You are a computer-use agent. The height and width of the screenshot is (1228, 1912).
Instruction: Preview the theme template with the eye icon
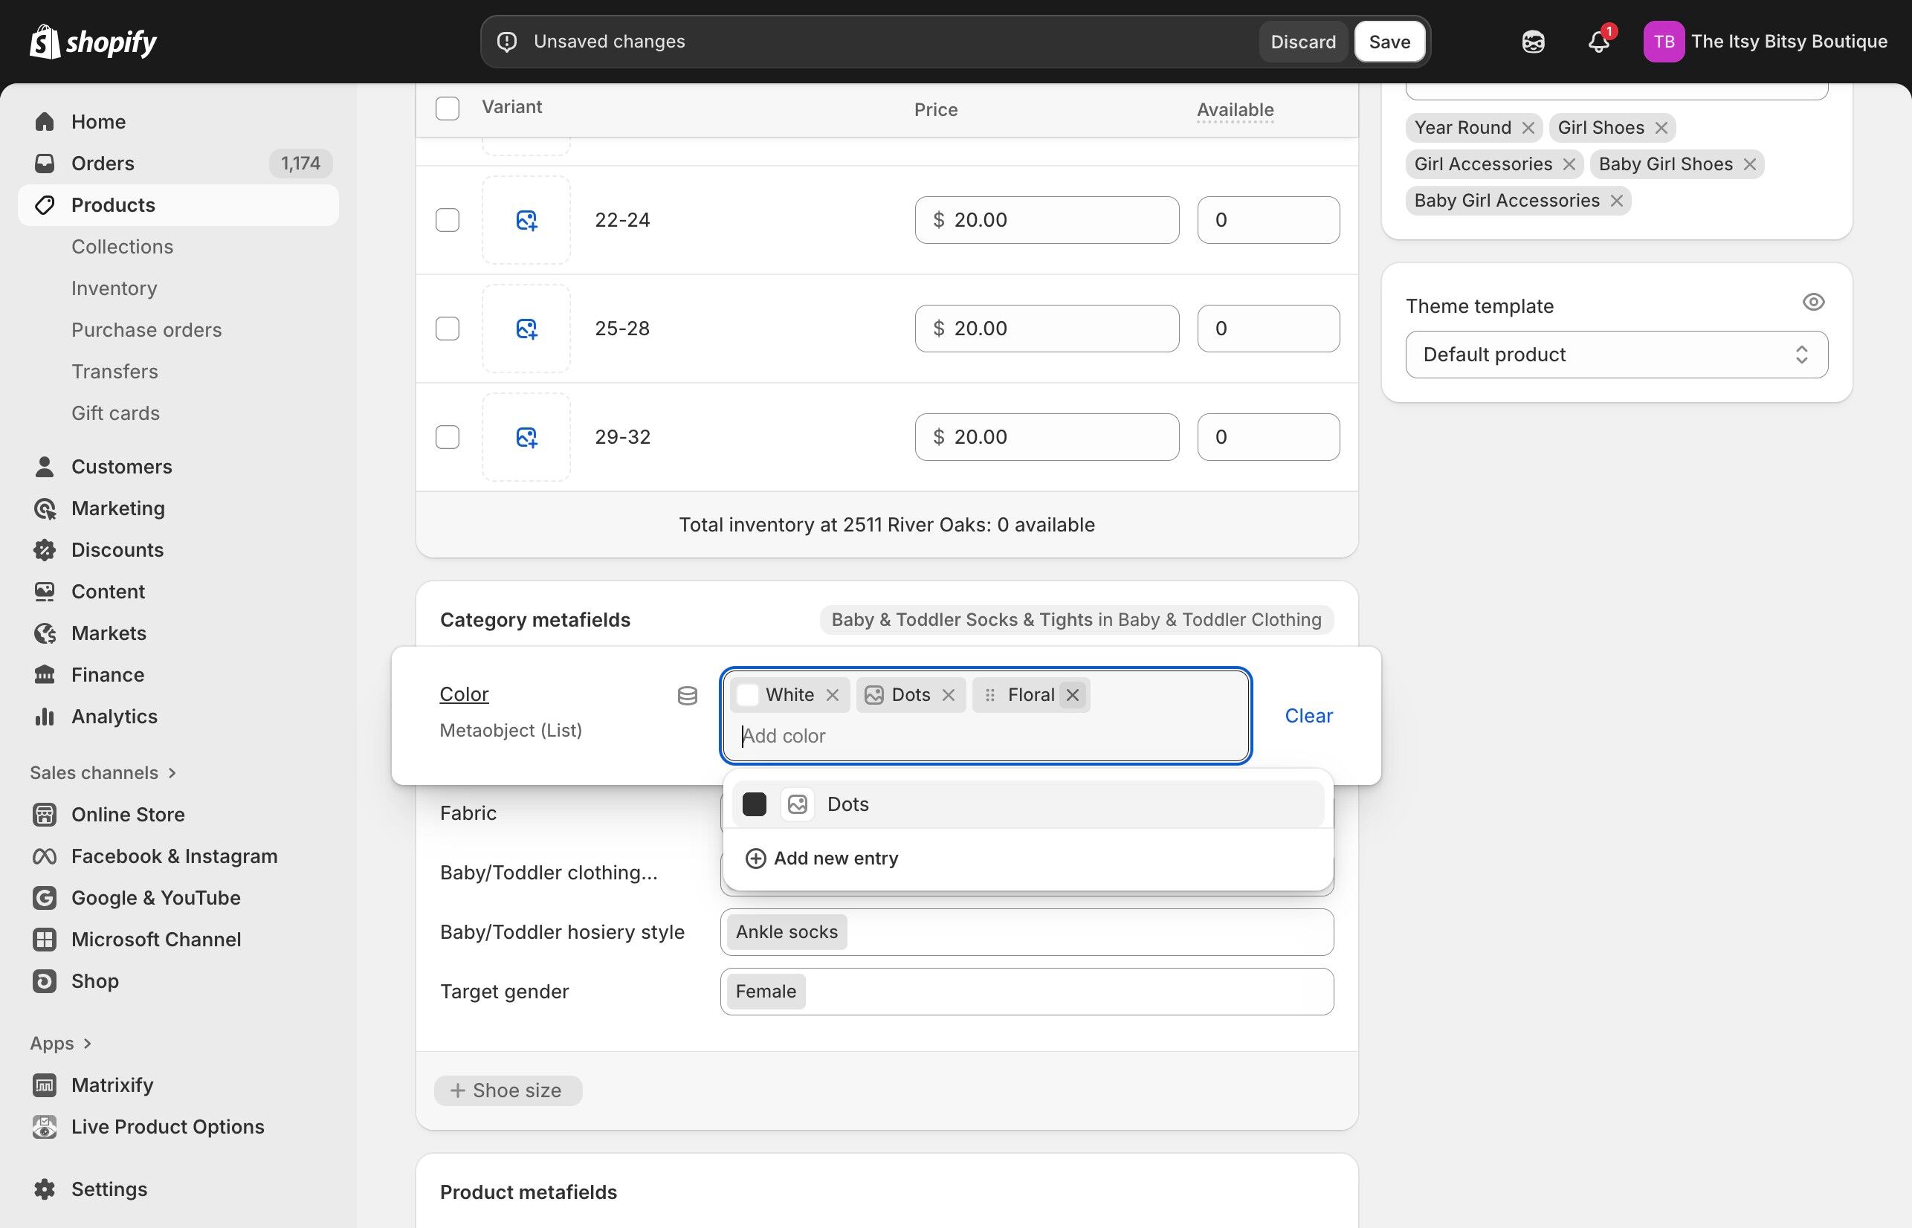coord(1813,301)
